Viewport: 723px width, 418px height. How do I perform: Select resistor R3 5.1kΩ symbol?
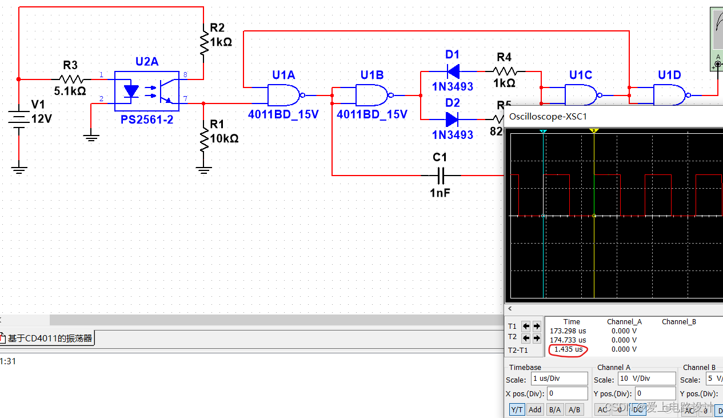coord(71,79)
